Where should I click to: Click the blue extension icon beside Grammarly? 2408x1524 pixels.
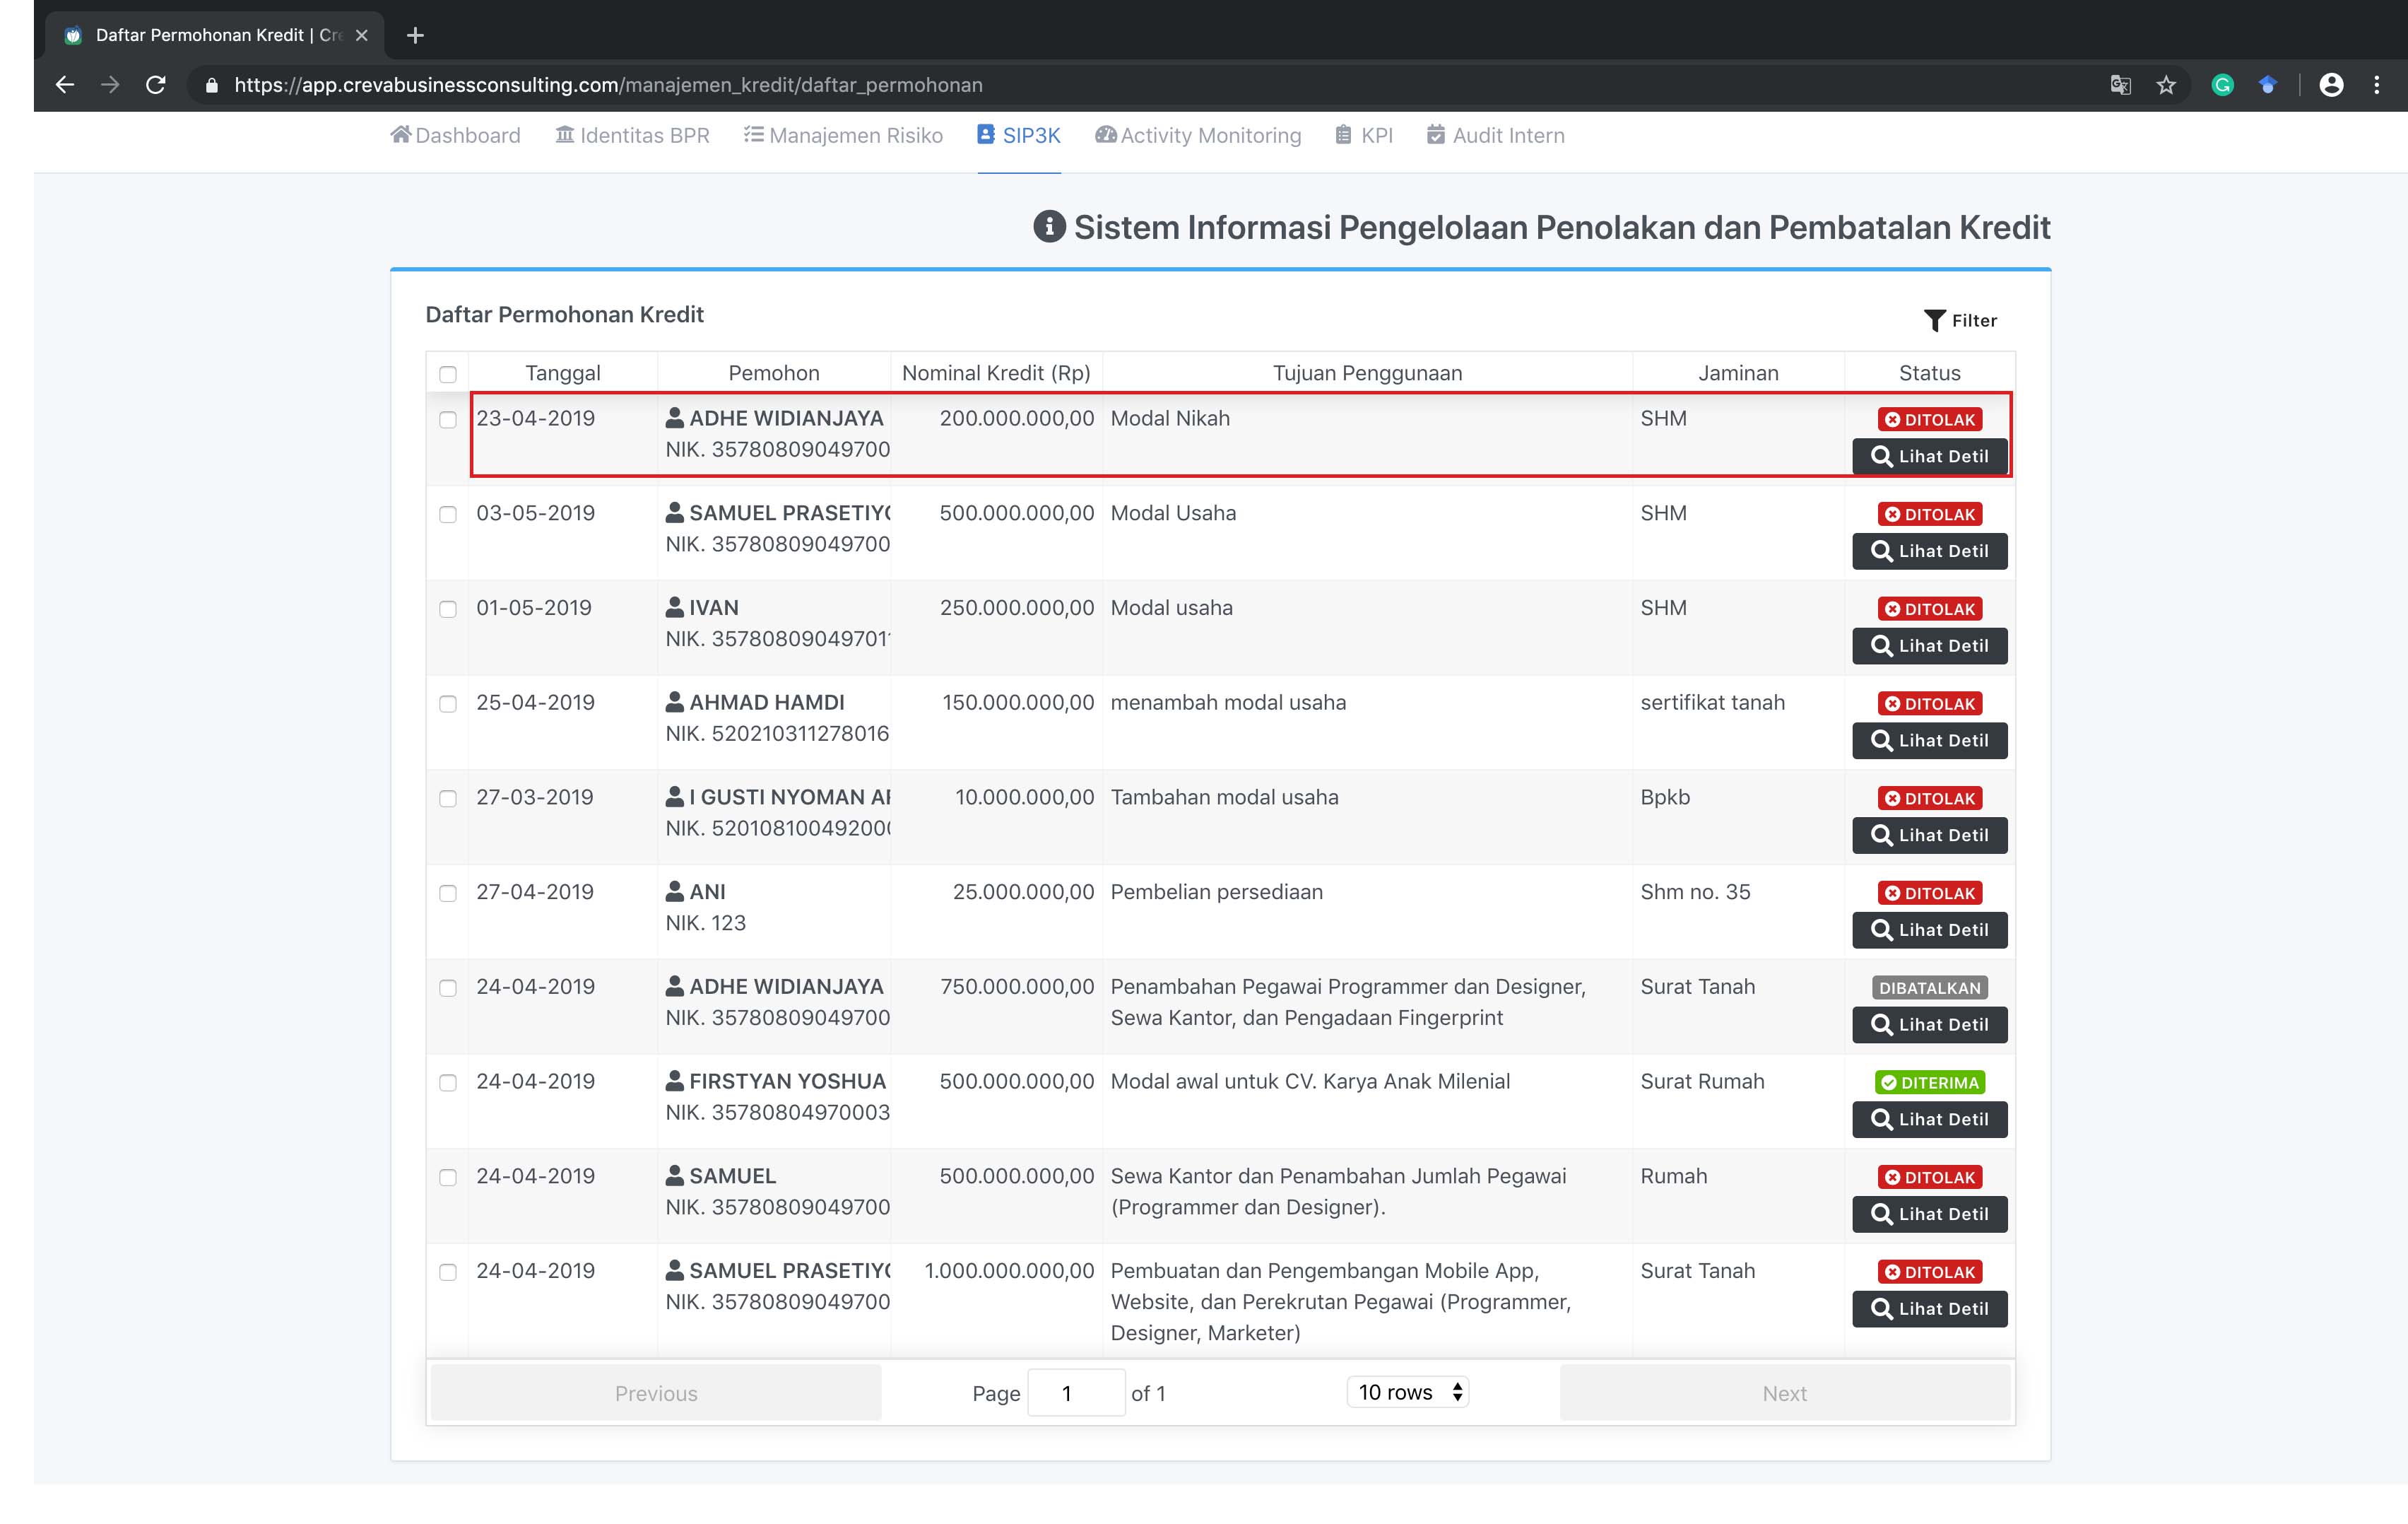[x=2267, y=85]
